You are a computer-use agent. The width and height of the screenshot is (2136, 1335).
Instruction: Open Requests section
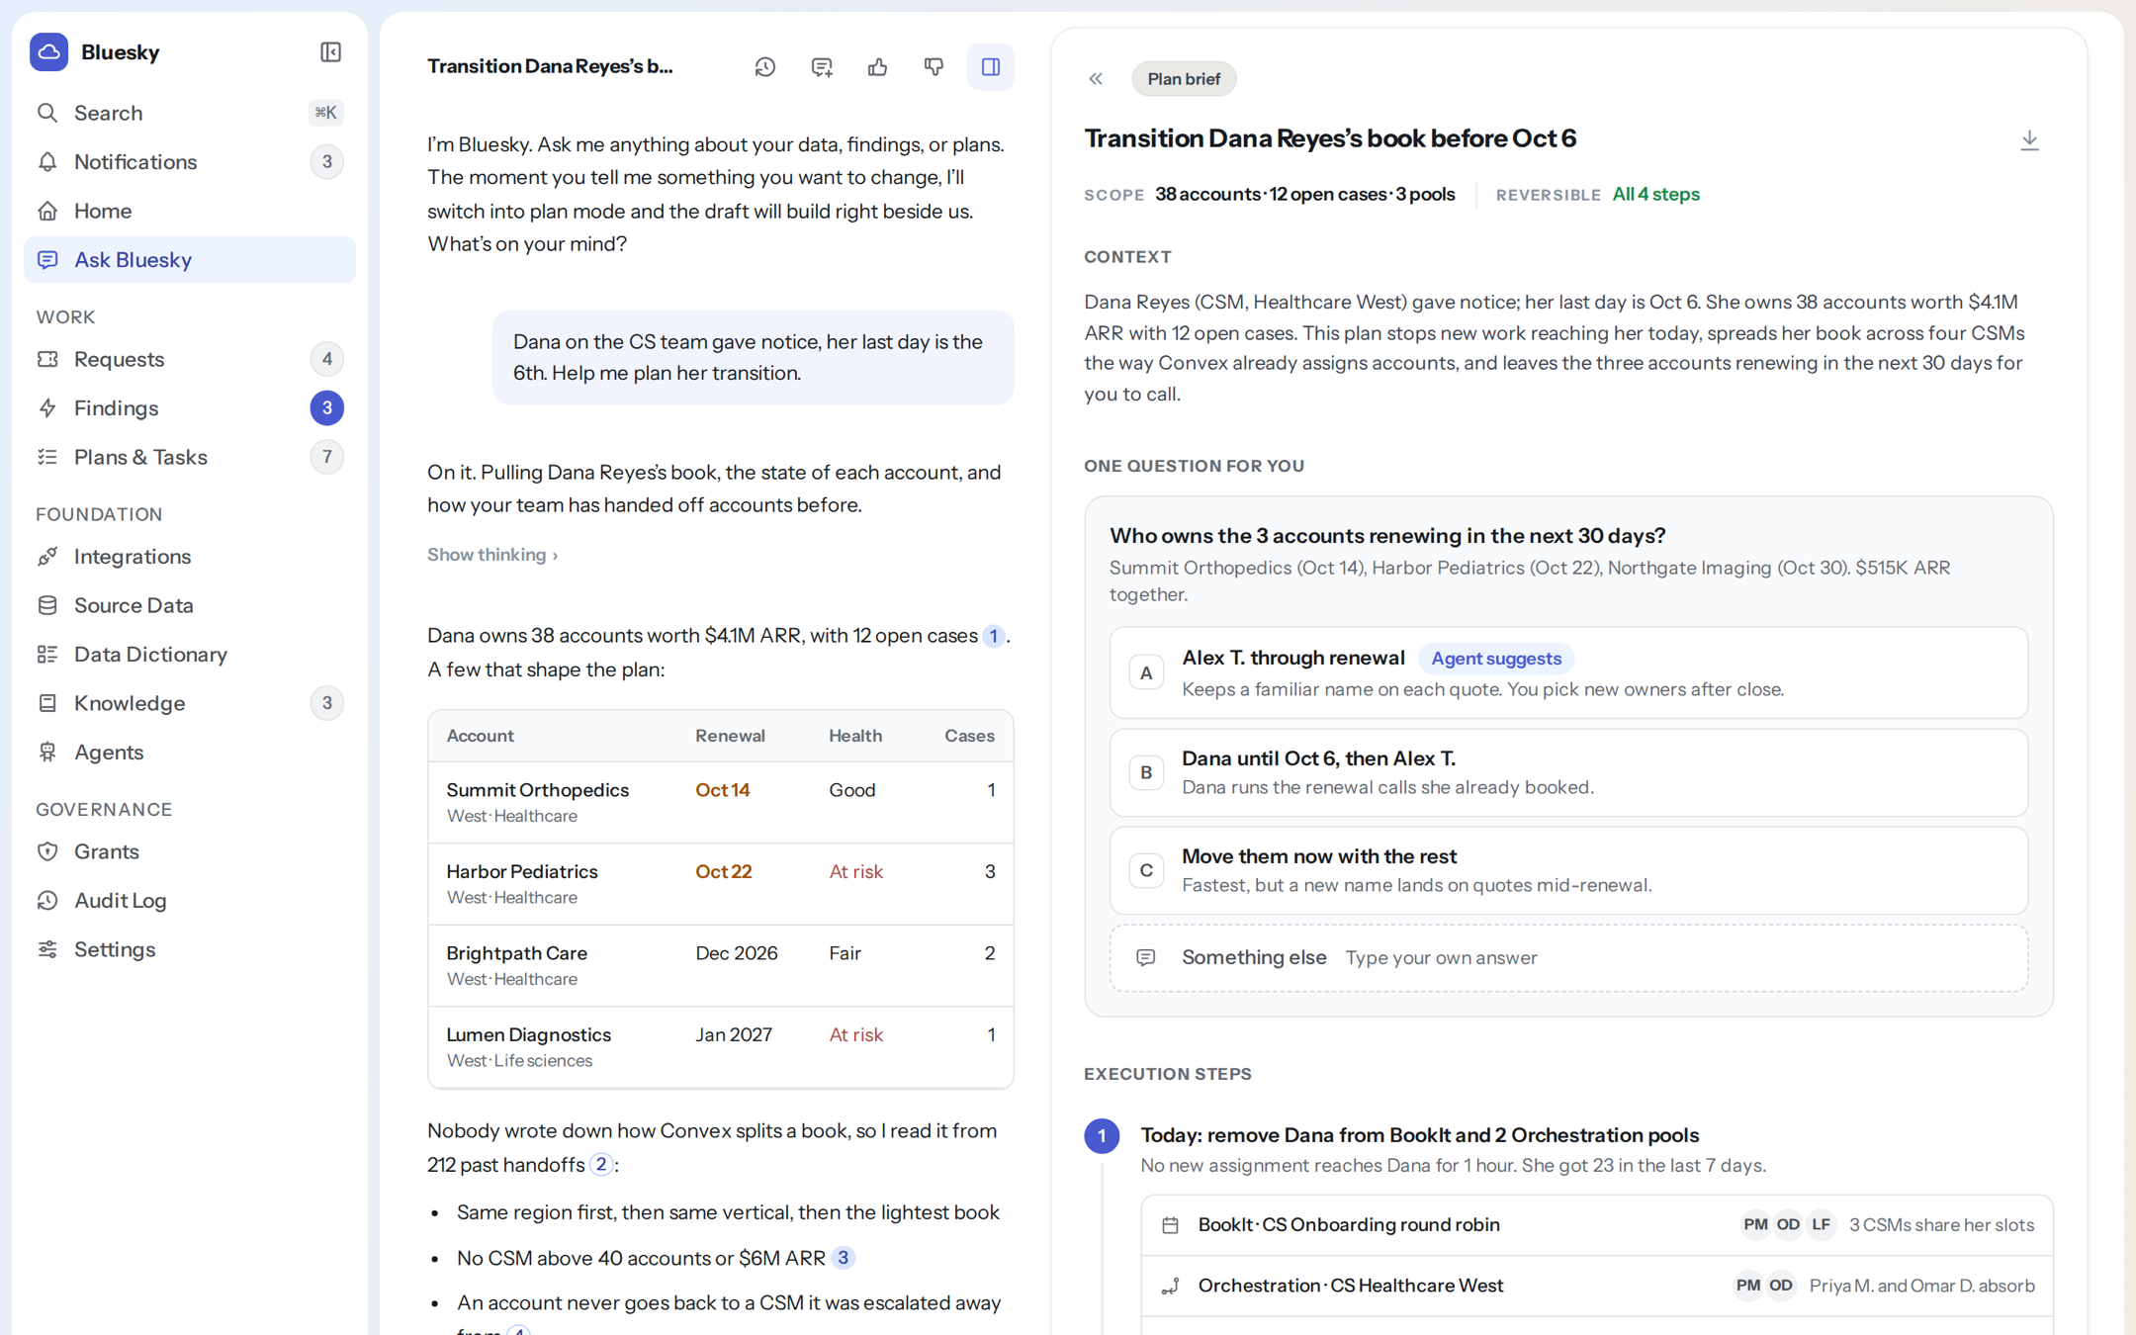pyautogui.click(x=189, y=359)
